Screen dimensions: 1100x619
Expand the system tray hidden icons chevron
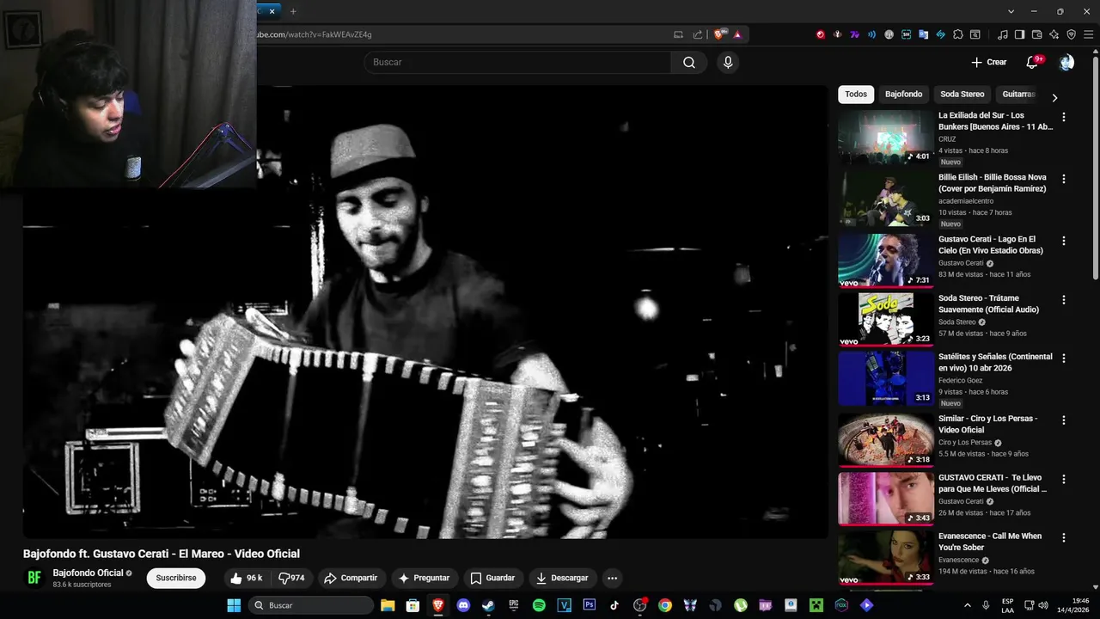(x=968, y=605)
